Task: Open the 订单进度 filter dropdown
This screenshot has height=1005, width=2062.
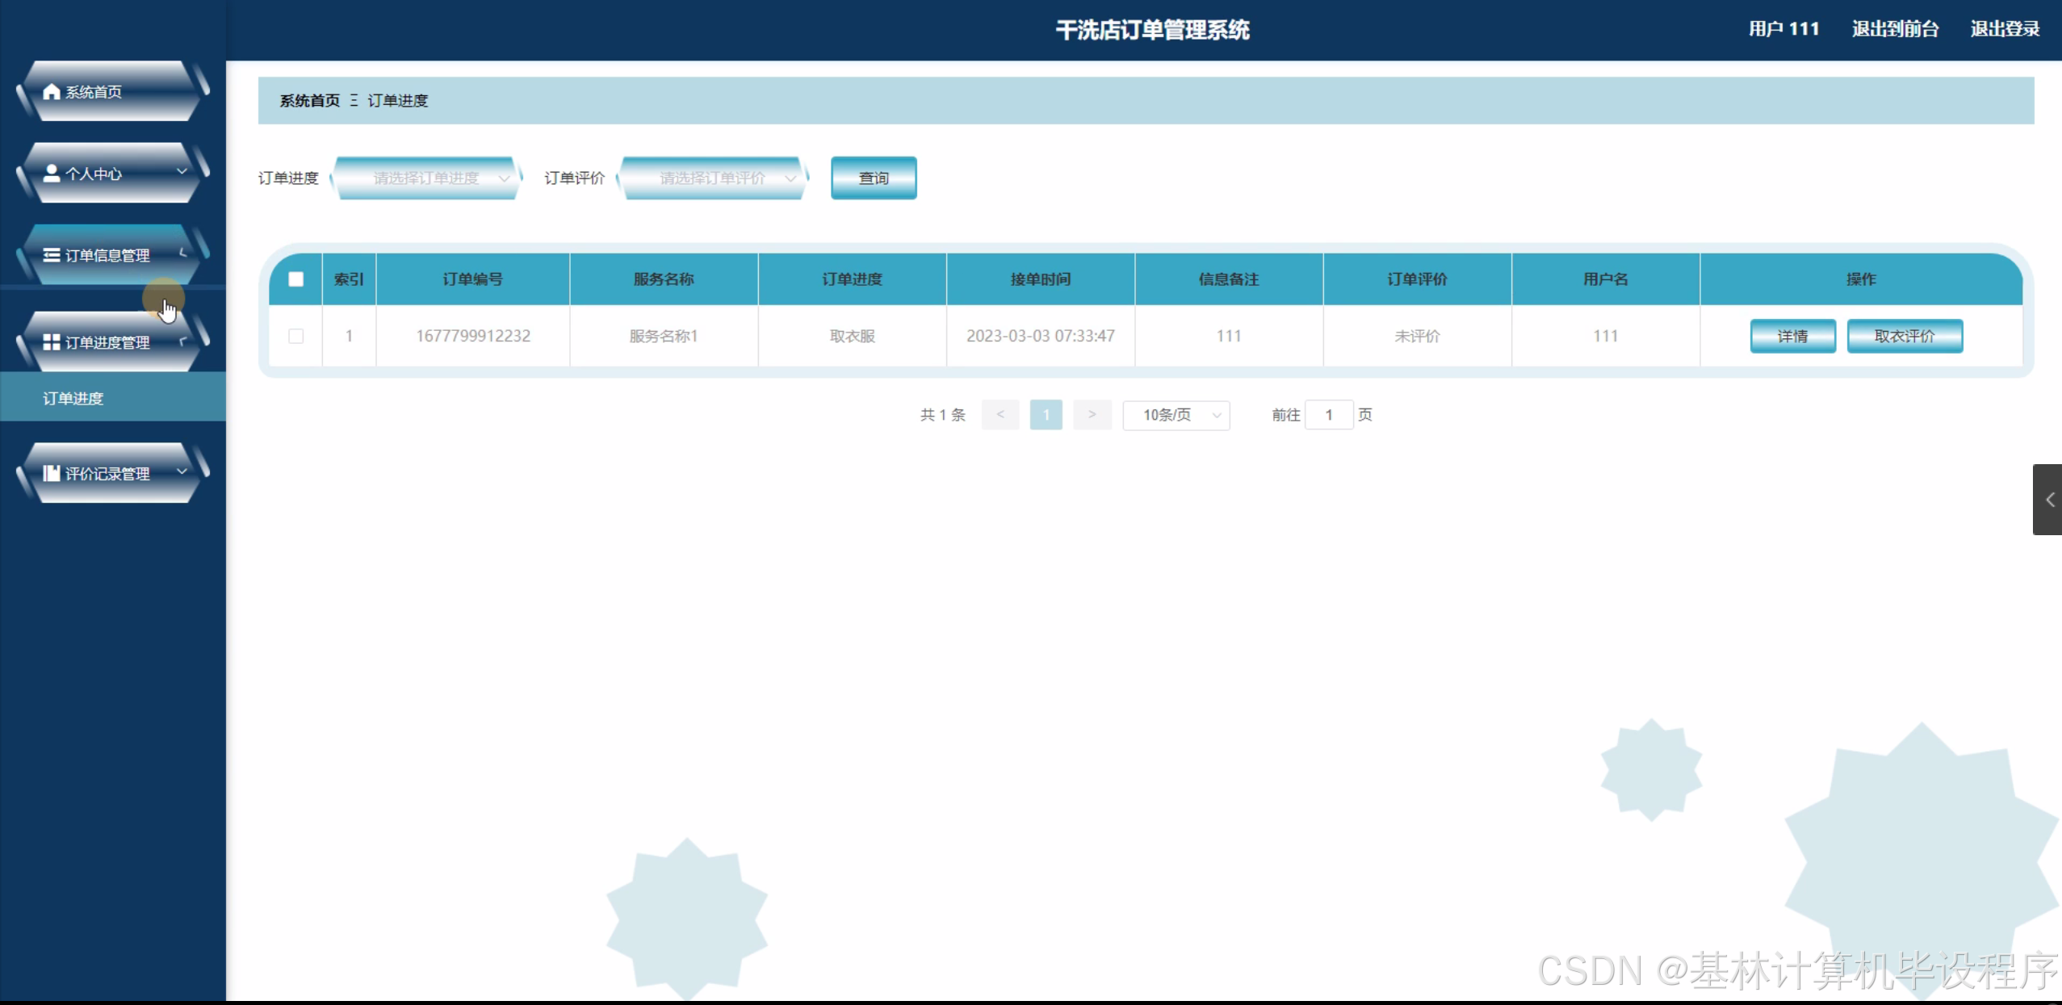Action: 426,178
